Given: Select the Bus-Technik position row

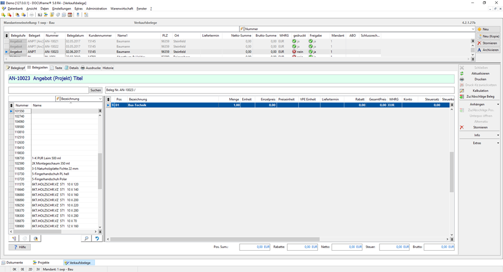Looking at the screenshot, I should [278, 105].
